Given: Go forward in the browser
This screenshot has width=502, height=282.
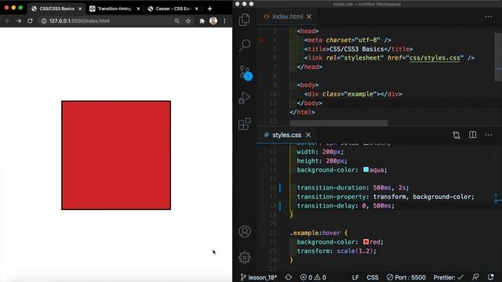Looking at the screenshot, I should 19,21.
